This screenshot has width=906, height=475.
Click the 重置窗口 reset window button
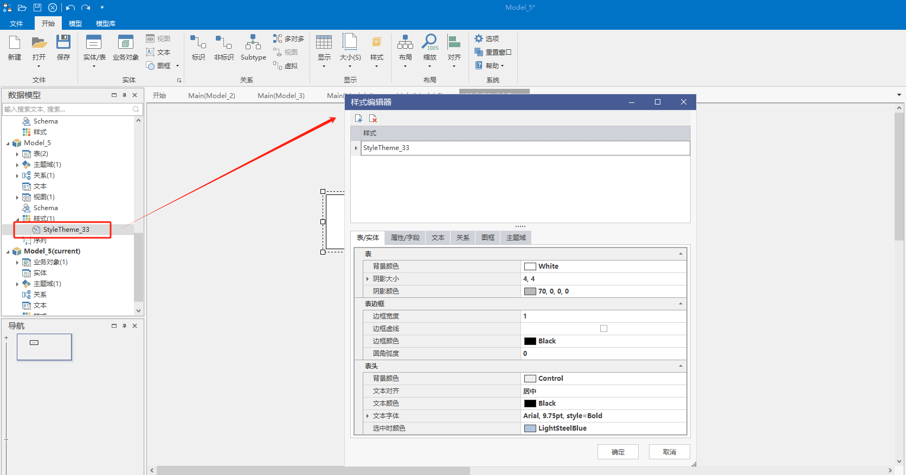[x=493, y=53]
